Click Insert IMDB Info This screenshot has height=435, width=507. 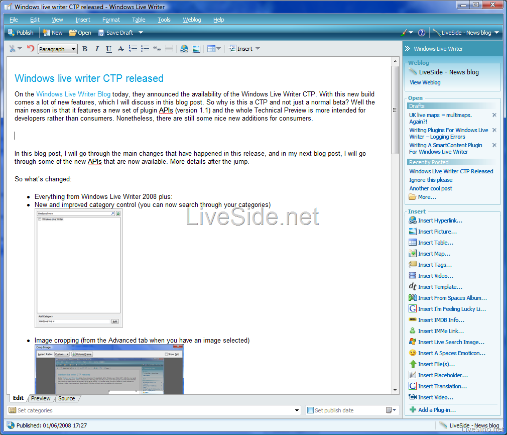(437, 320)
